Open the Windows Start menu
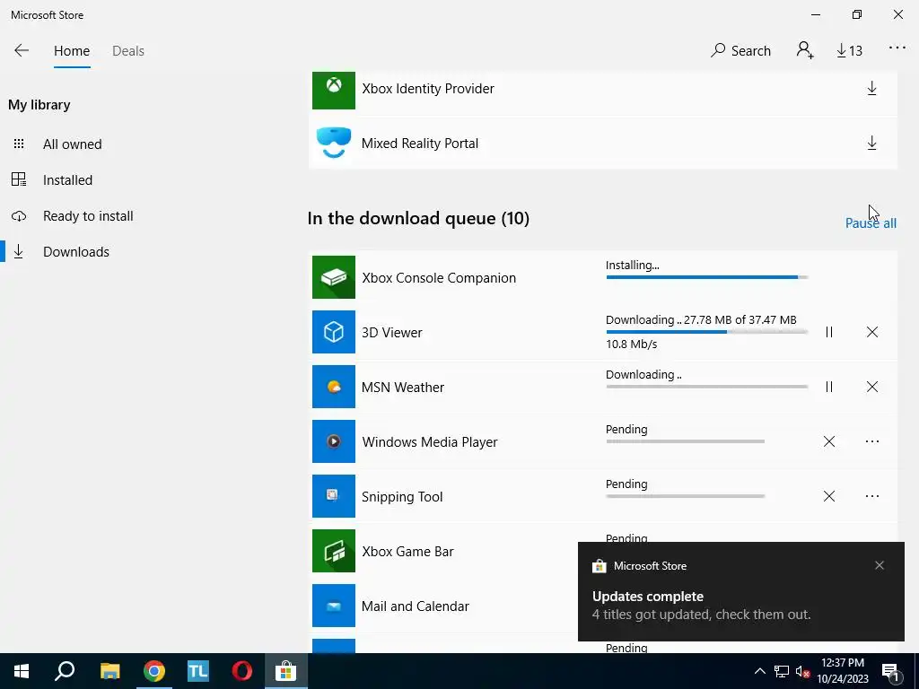This screenshot has width=919, height=689. point(22,671)
